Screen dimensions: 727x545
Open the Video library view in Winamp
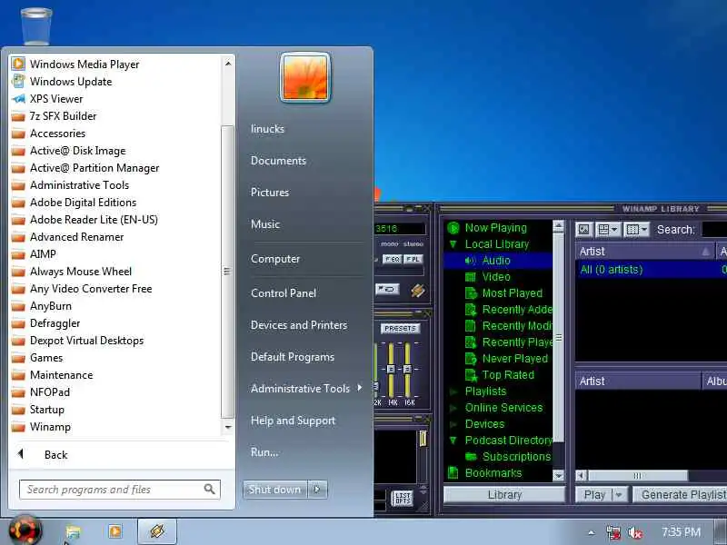pos(495,277)
